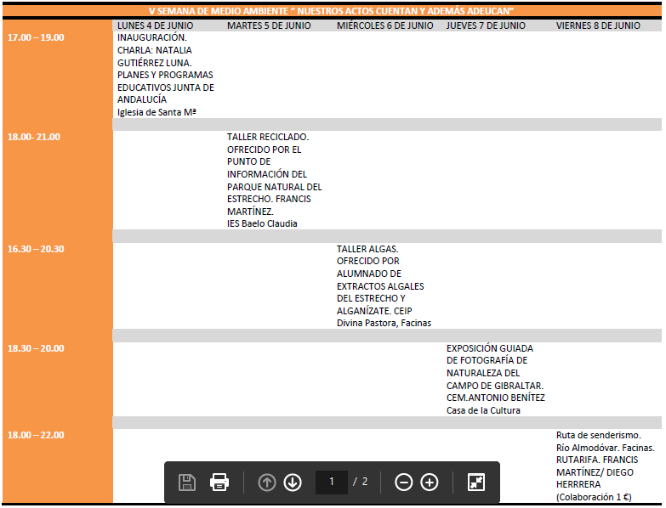
Task: Click the time slot '18.00 – 22.00'
Action: pyautogui.click(x=36, y=436)
